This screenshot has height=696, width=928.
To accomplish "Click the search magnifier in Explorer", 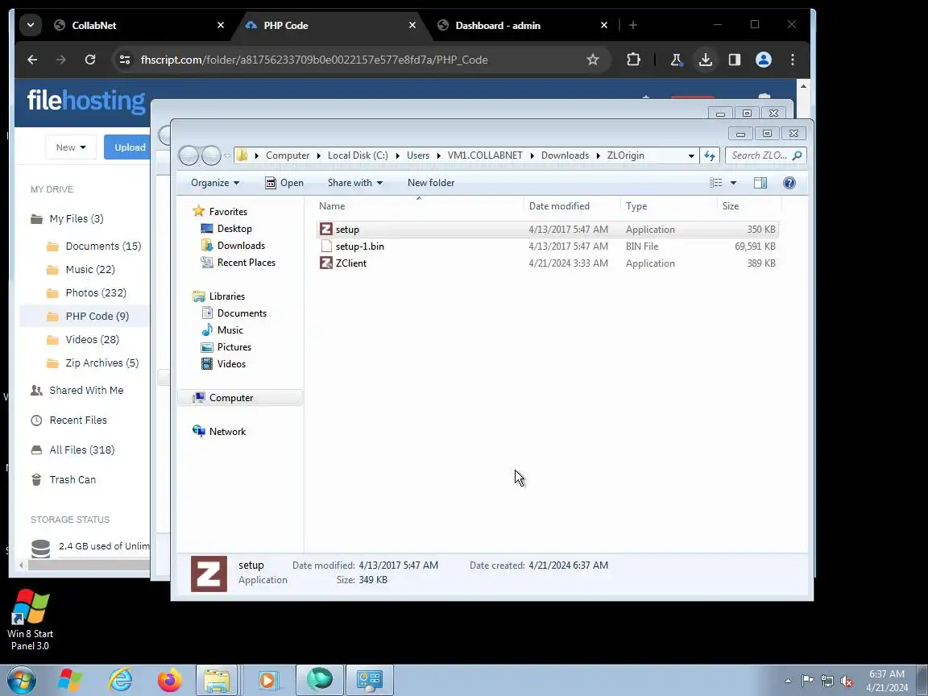I will point(797,155).
